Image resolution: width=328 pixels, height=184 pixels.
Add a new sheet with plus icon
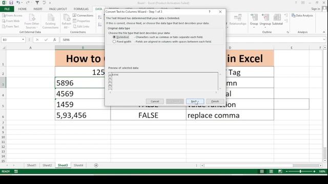click(96, 166)
